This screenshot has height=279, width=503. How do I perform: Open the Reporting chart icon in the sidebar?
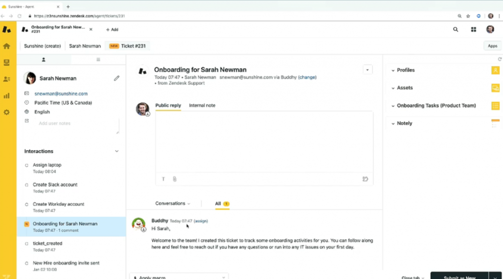[x=6, y=96]
